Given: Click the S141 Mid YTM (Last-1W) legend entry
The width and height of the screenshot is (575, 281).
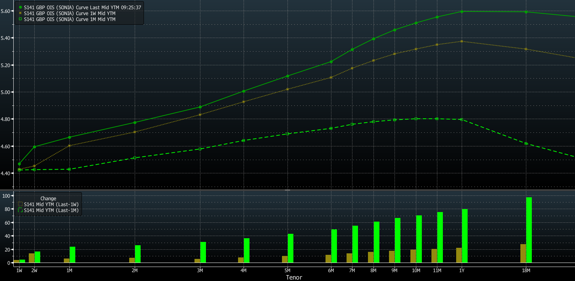Looking at the screenshot, I should 48,204.
